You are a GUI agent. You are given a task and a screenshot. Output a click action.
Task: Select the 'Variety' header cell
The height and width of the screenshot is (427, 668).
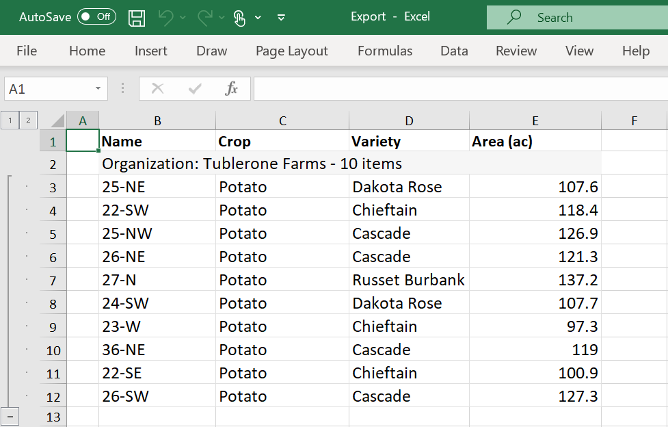click(409, 141)
